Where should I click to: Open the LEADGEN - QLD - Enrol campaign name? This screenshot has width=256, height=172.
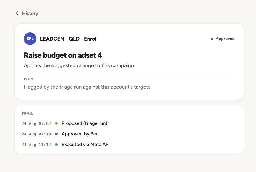point(68,39)
